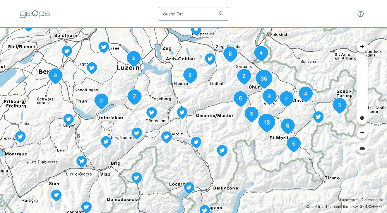Expand the cluster marker showing 36
This screenshot has width=387, height=213.
(x=264, y=78)
